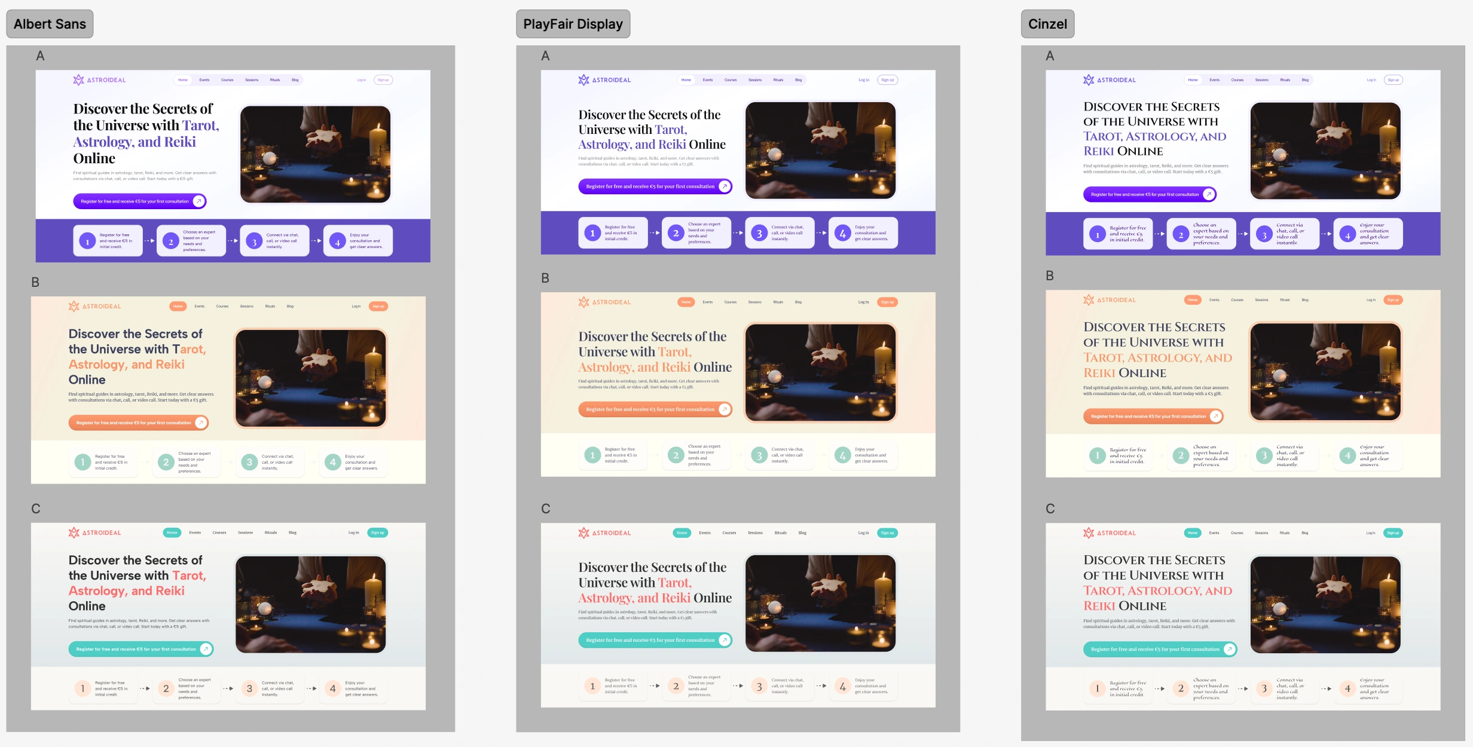Select the Albert Sans section label
This screenshot has height=747, width=1473.
[50, 24]
